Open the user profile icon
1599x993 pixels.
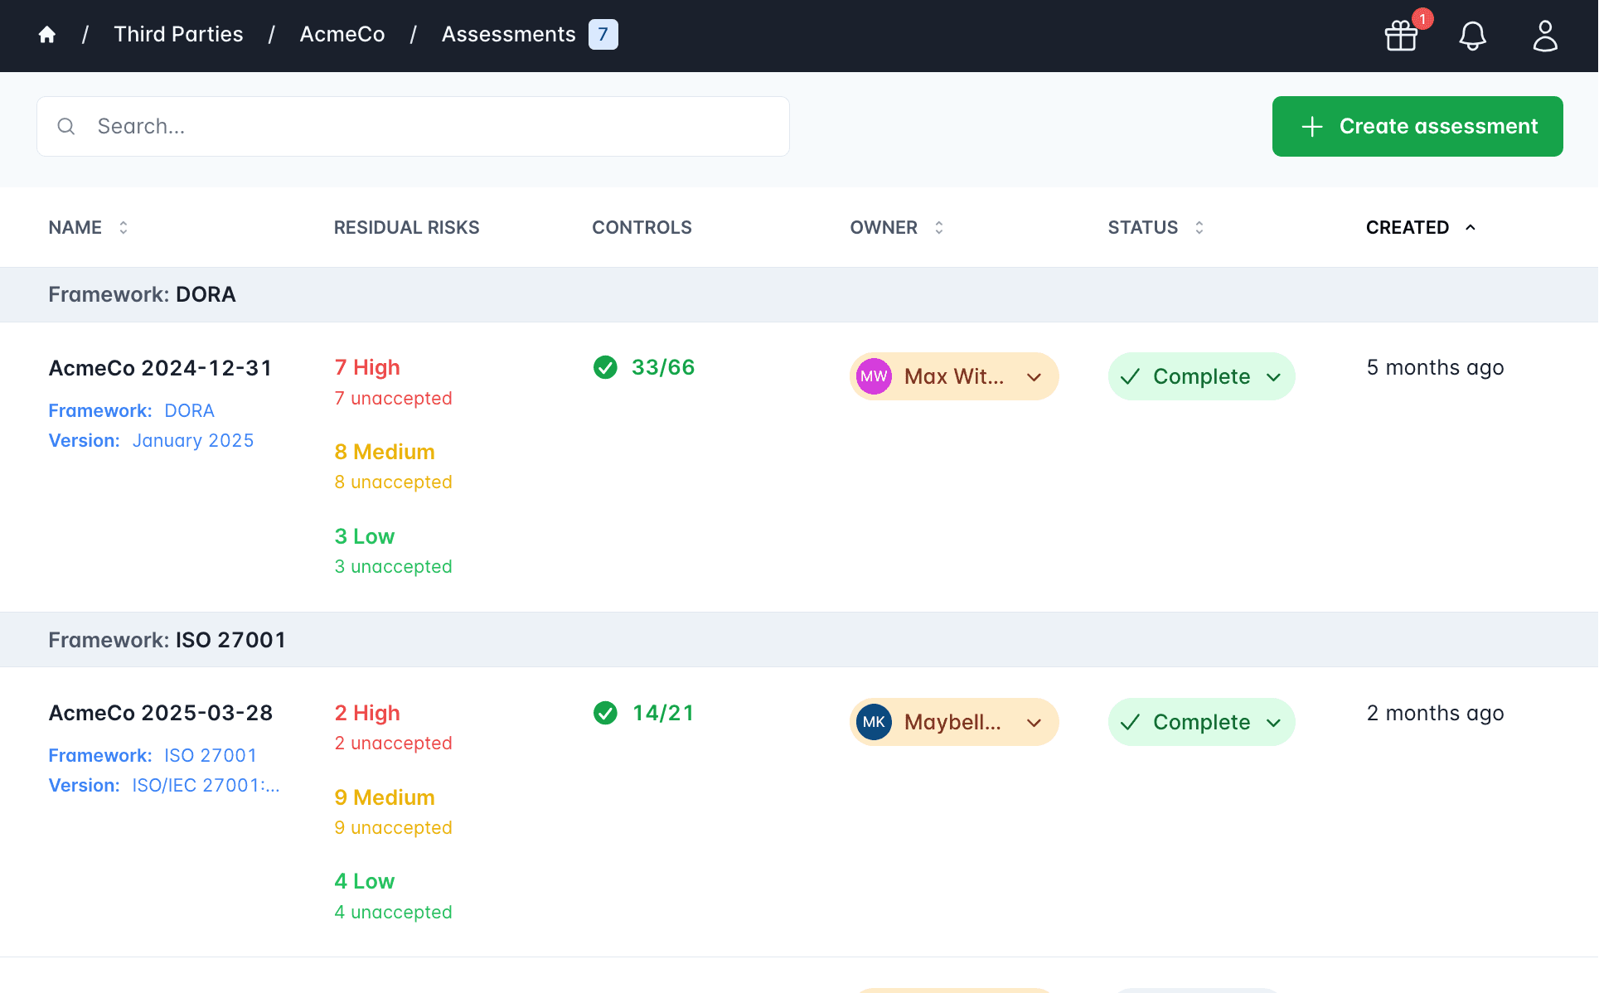tap(1544, 35)
